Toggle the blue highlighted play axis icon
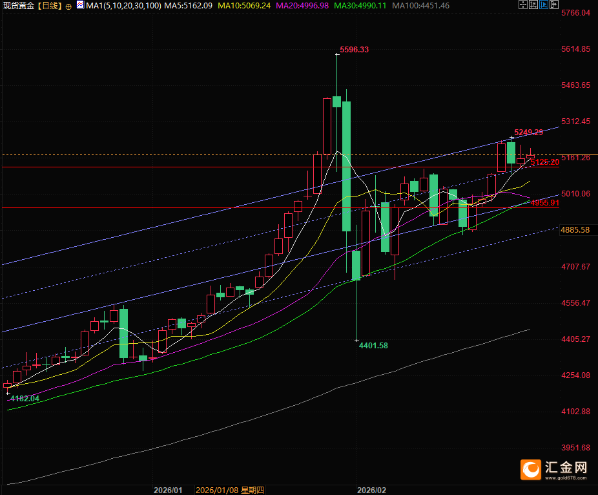This screenshot has height=495, width=598. [544, 5]
